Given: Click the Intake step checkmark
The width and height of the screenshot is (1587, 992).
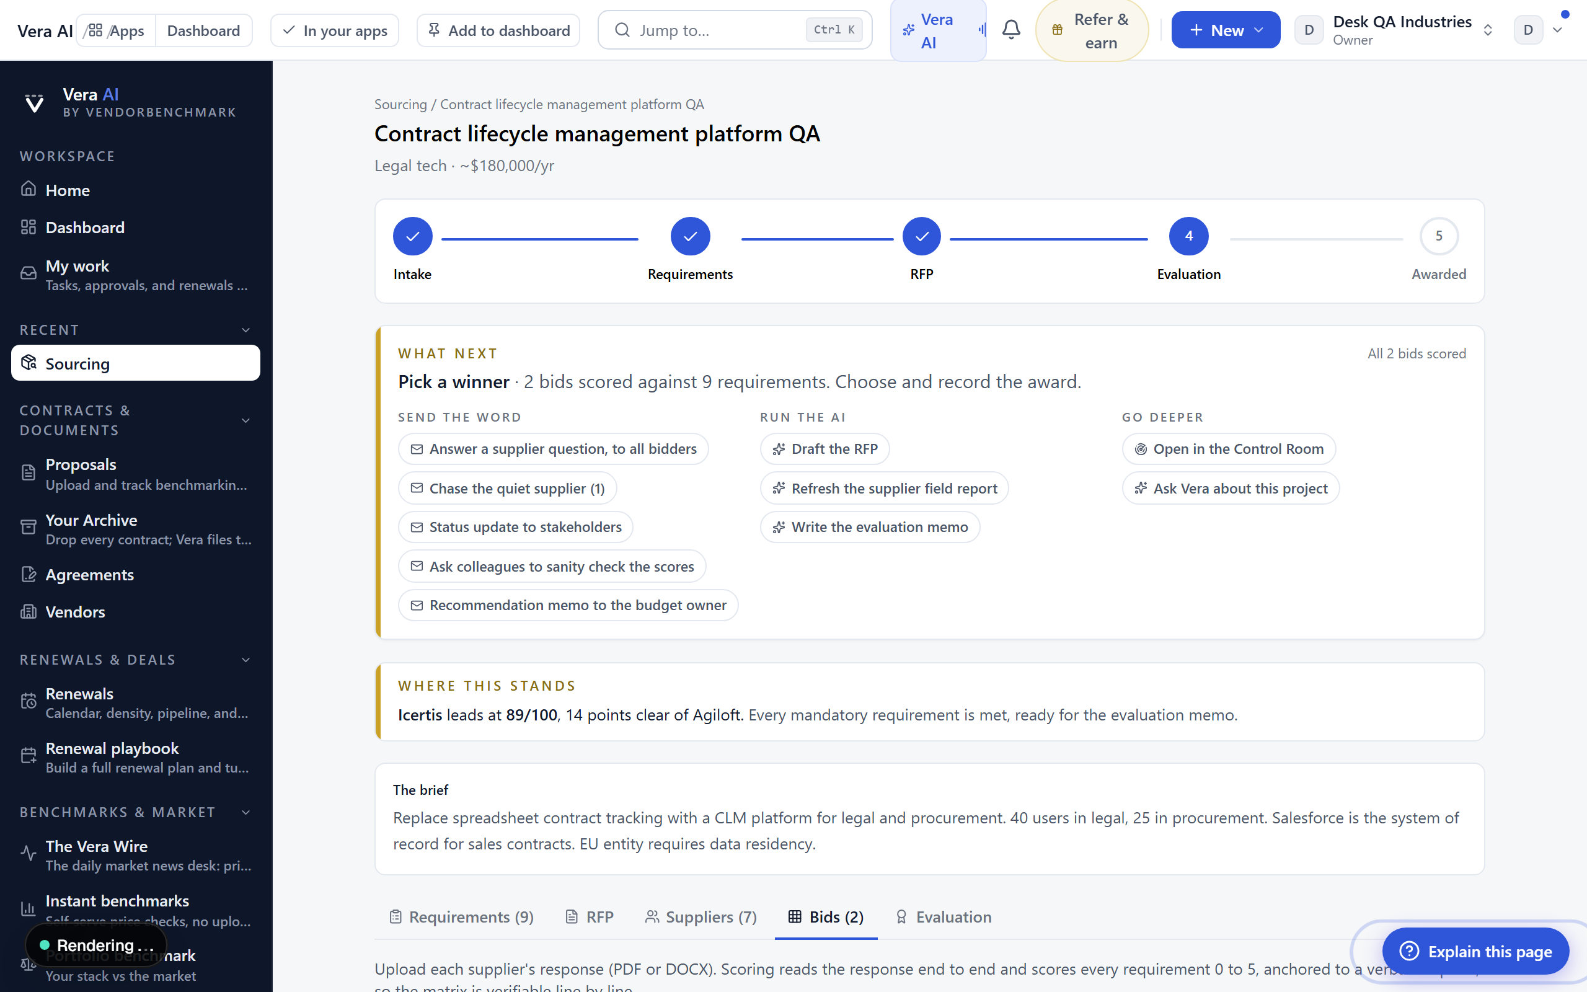Looking at the screenshot, I should 412,236.
